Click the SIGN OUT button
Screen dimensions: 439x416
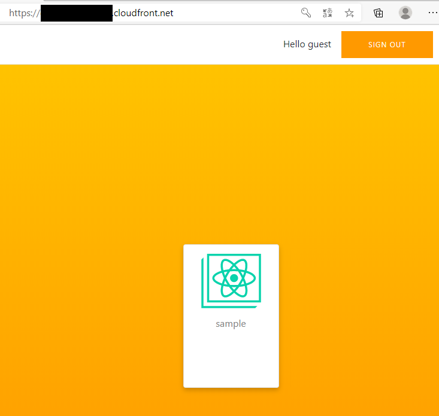[387, 44]
